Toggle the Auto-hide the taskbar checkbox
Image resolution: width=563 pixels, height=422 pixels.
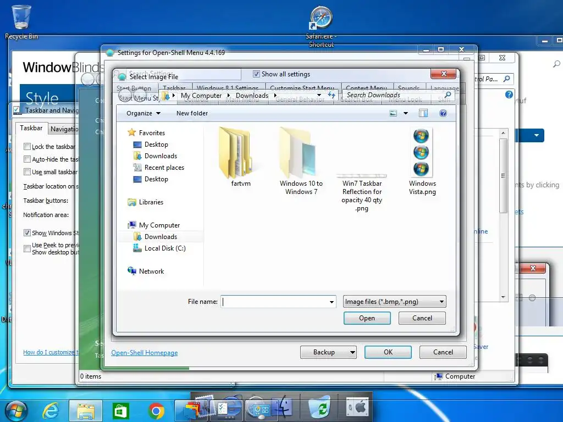pos(27,159)
